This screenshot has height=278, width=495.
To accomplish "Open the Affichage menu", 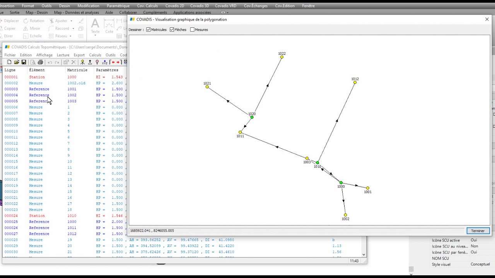I will point(44,55).
